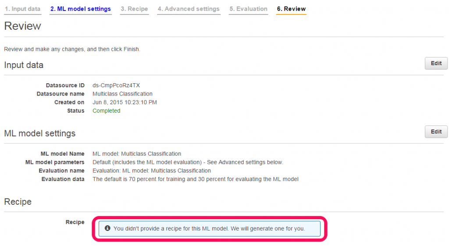Click the Recipe section heading
This screenshot has height=249, width=449.
pos(18,202)
